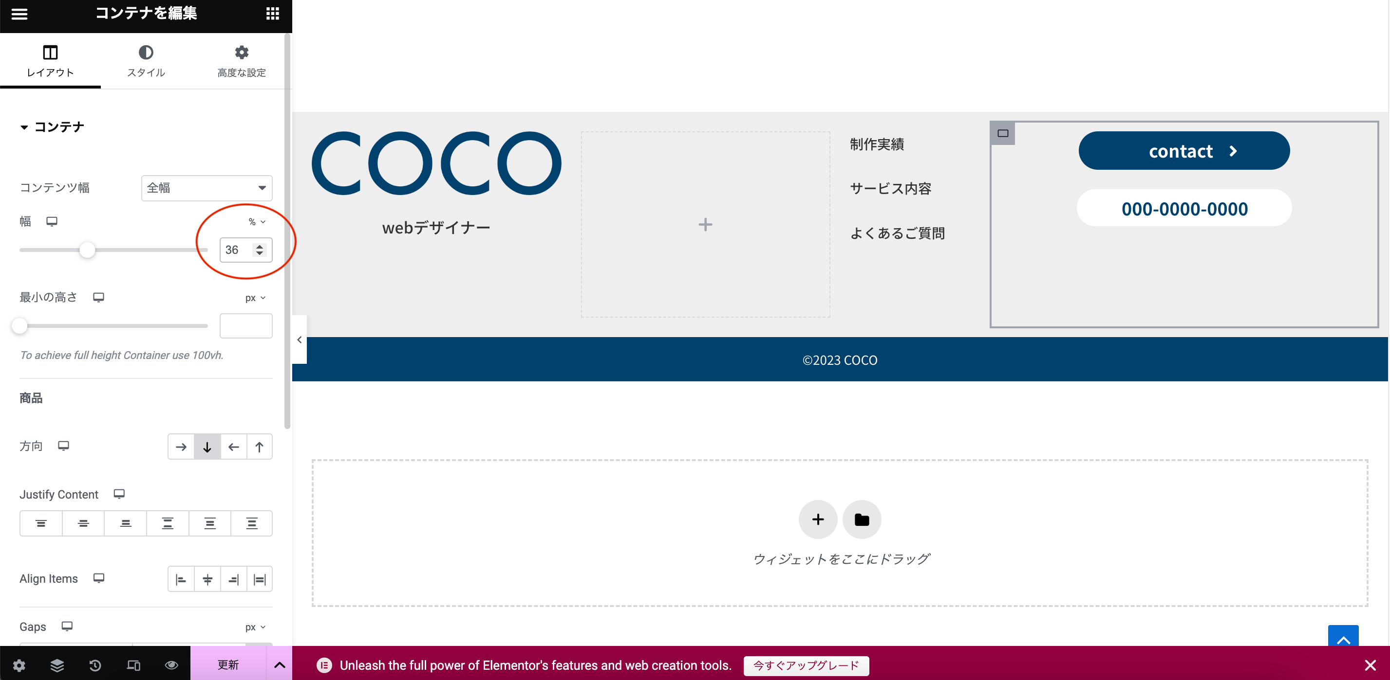Open the page settings gear in the bottom bar
The image size is (1390, 680).
point(19,665)
